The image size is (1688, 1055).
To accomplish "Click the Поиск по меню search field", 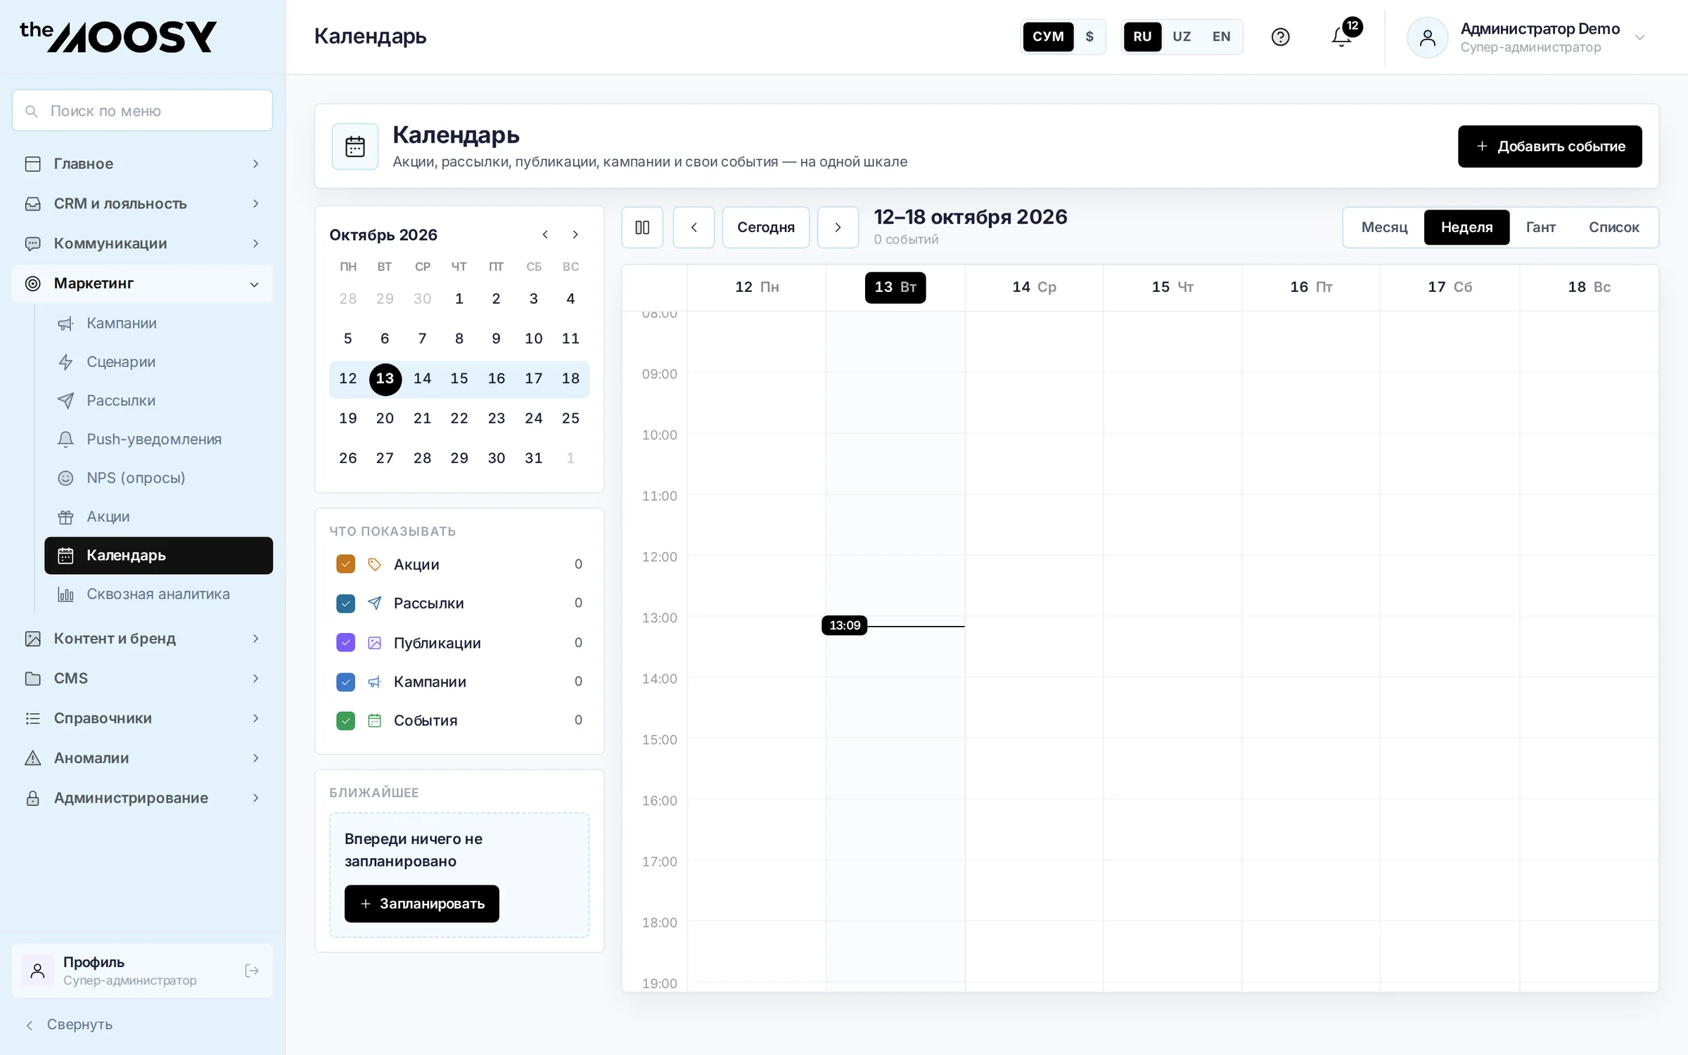I will click(142, 110).
